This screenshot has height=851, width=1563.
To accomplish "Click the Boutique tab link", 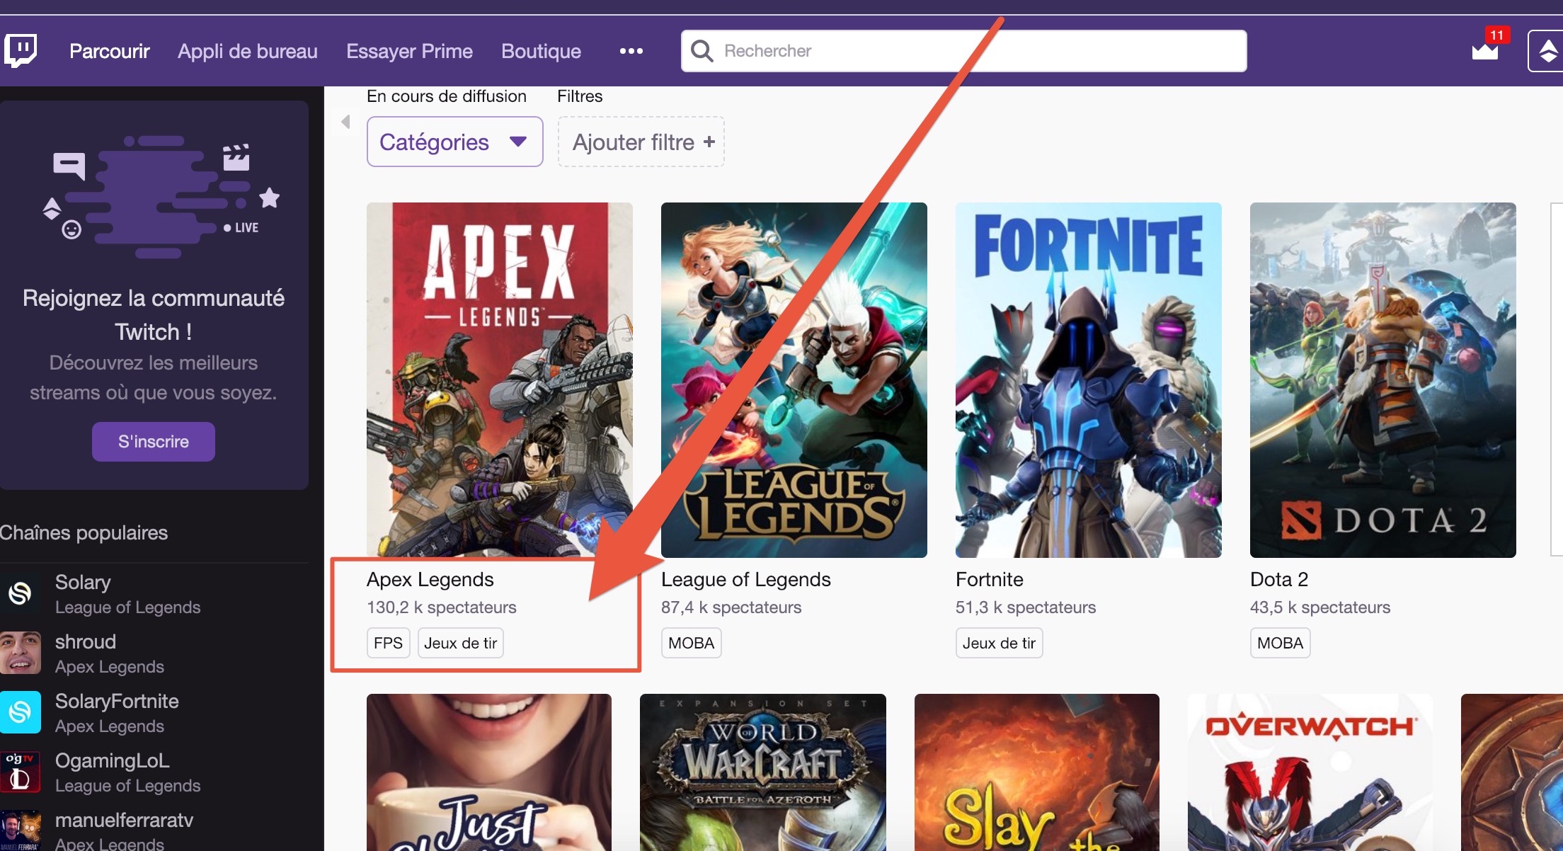I will (541, 50).
